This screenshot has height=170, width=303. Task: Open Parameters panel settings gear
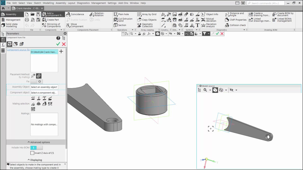click(65, 33)
